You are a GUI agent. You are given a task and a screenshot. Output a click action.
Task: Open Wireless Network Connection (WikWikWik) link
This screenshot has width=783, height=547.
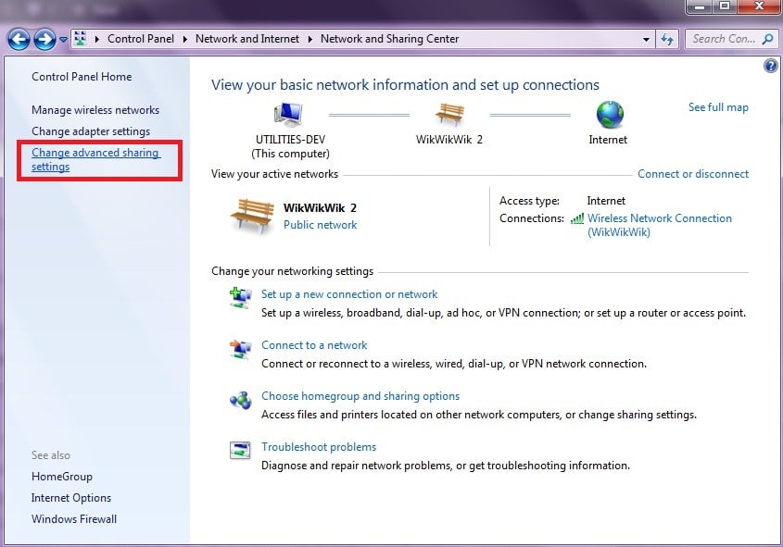click(659, 225)
